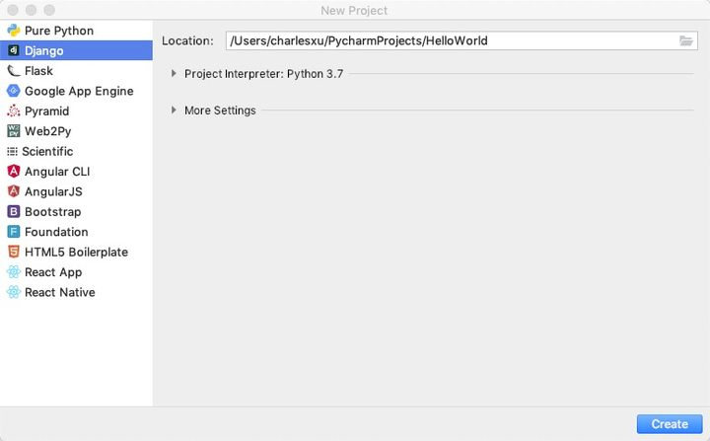The image size is (710, 441).
Task: Choose Bootstrap label
Action: pos(53,212)
